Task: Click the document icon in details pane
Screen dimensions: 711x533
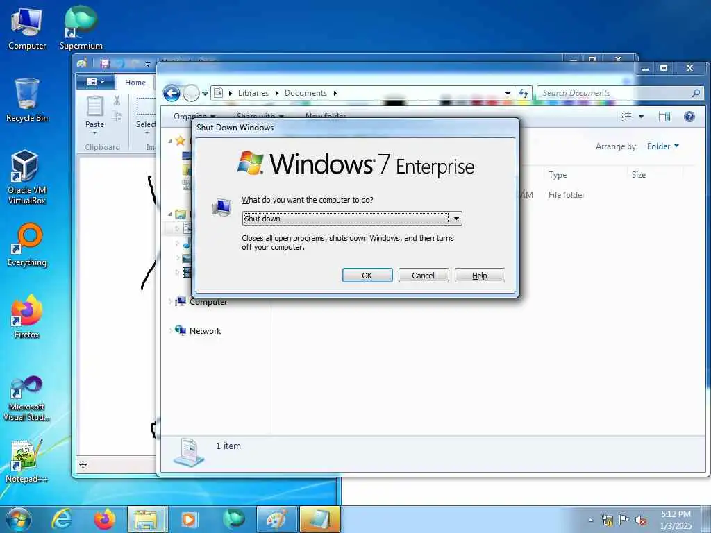Action: pyautogui.click(x=189, y=451)
